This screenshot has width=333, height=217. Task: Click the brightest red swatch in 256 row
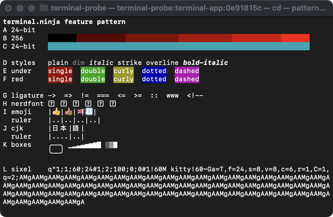point(295,38)
